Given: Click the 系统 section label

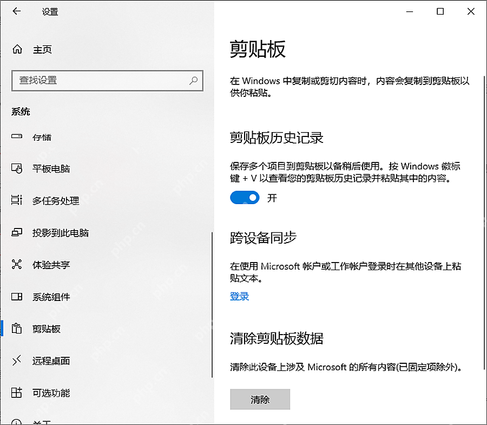Looking at the screenshot, I should (21, 112).
